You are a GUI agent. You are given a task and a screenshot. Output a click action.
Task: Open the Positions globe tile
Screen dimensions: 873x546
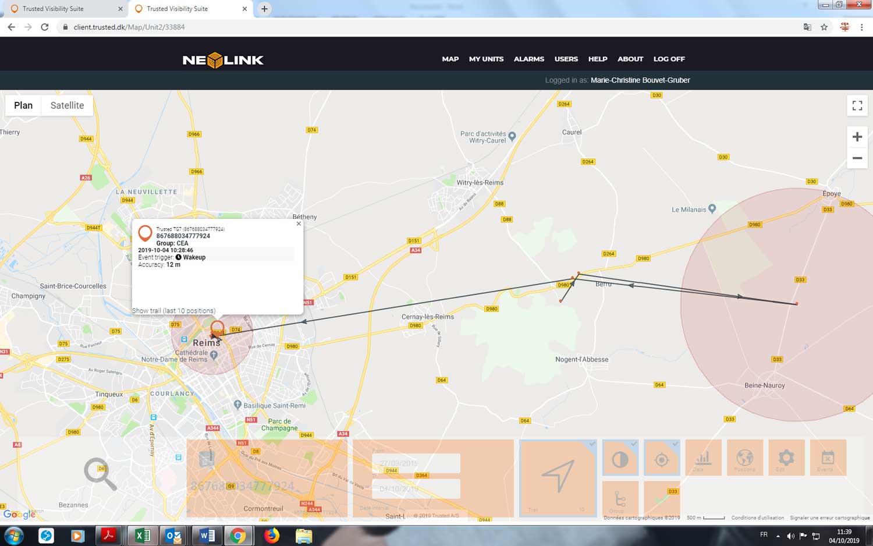744,458
